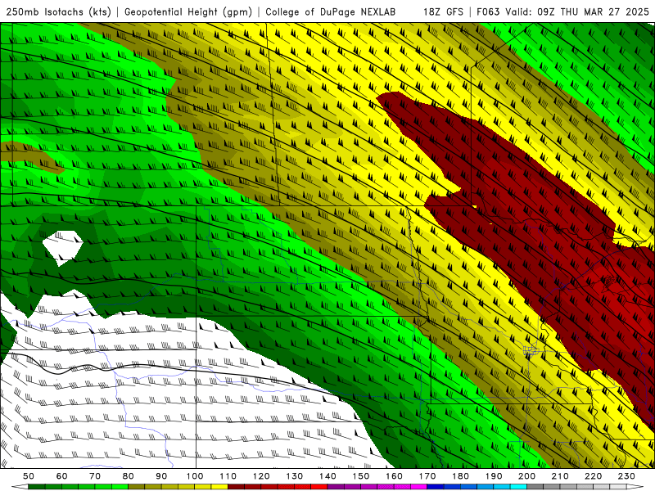
Task: Click the '70' label on the color scale
Action: 95,476
